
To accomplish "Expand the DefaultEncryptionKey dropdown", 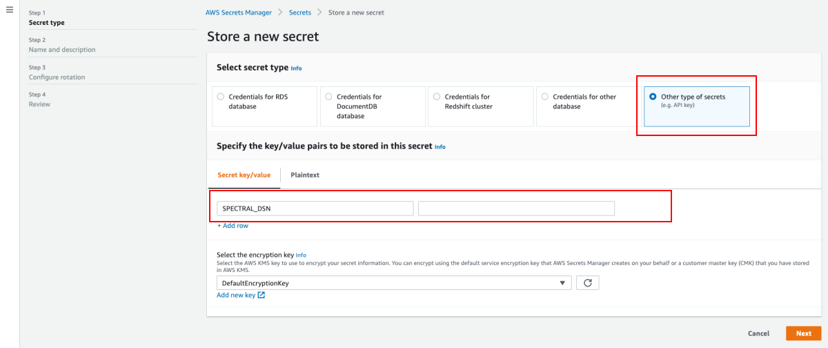I will click(394, 283).
